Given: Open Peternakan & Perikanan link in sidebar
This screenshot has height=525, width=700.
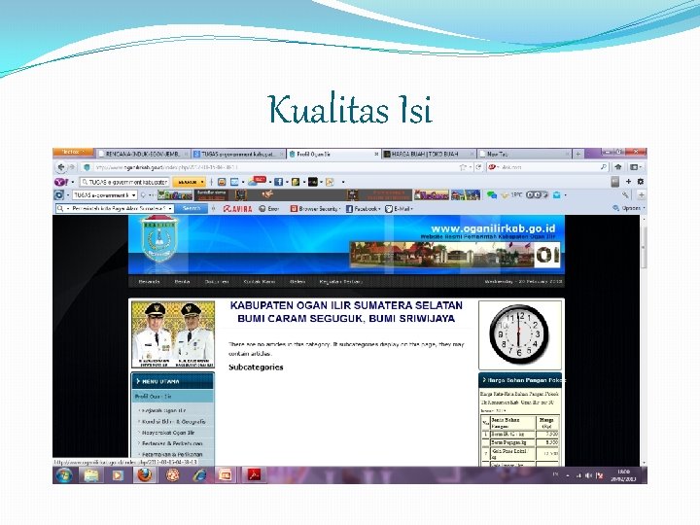Looking at the screenshot, I should click(x=172, y=454).
